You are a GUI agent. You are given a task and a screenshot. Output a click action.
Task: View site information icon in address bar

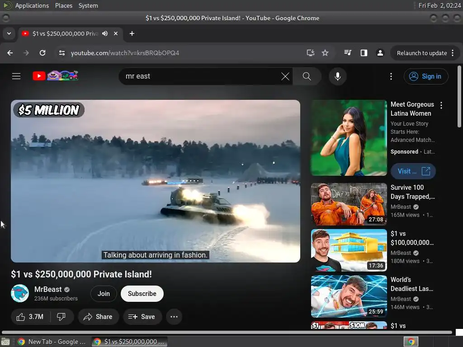point(61,53)
